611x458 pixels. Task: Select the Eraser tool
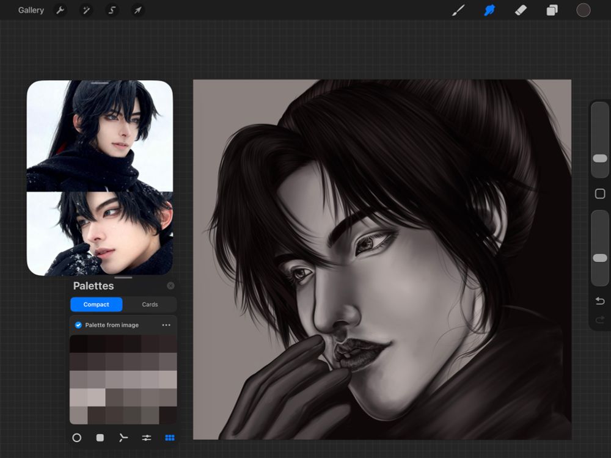pos(521,10)
